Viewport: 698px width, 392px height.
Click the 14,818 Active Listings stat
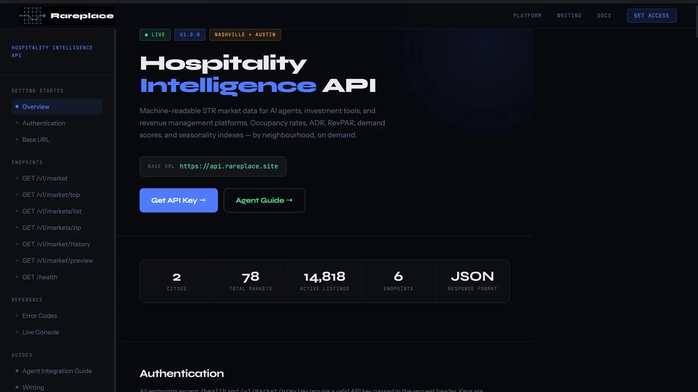point(324,281)
